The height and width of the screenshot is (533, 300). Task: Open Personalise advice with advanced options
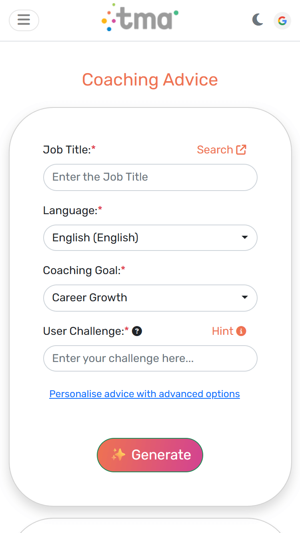coord(144,394)
